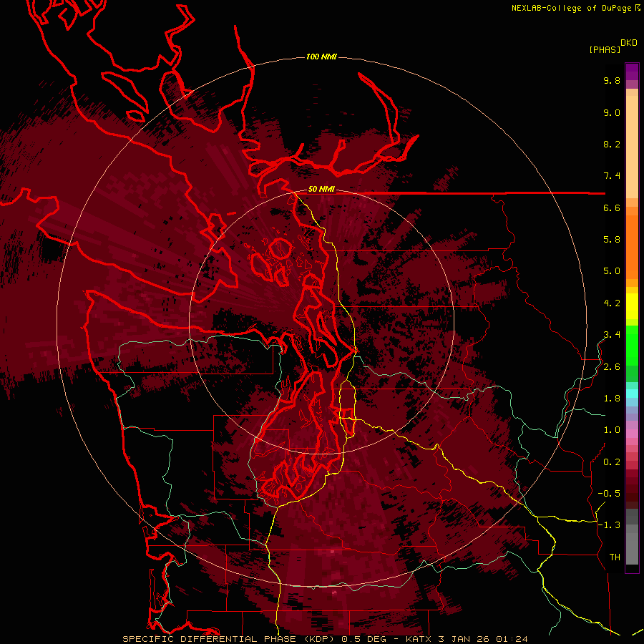Click the 5.8 scale value
The image size is (644, 644).
(612, 240)
